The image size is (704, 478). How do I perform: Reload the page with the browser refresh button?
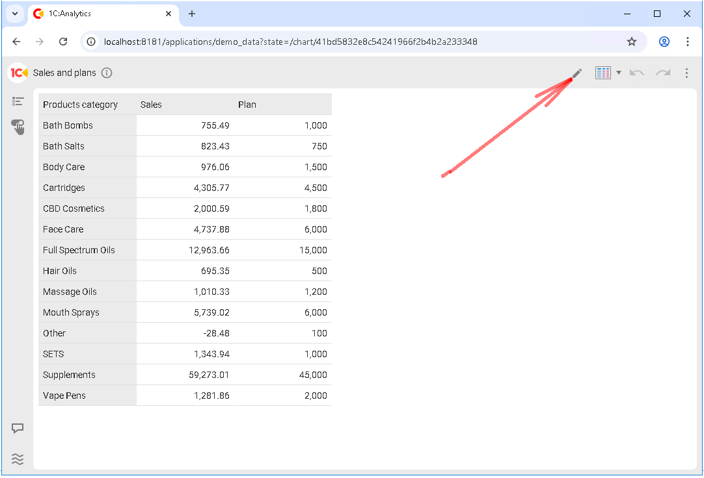63,42
